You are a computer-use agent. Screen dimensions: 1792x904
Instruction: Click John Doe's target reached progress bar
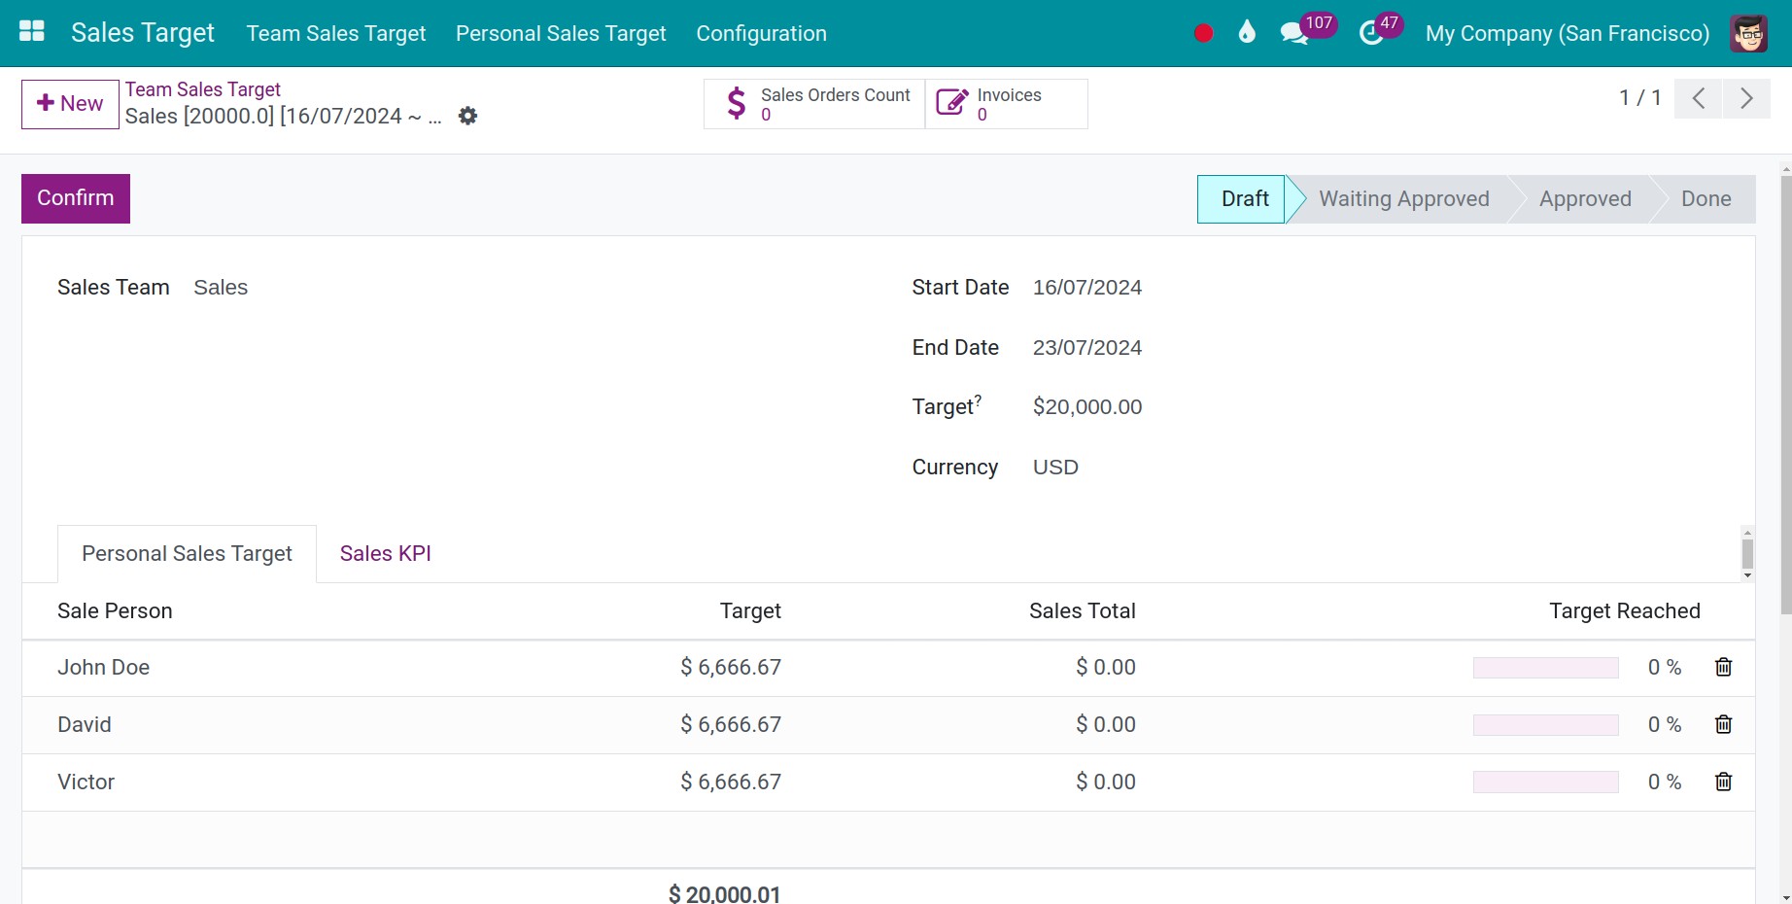click(x=1545, y=668)
